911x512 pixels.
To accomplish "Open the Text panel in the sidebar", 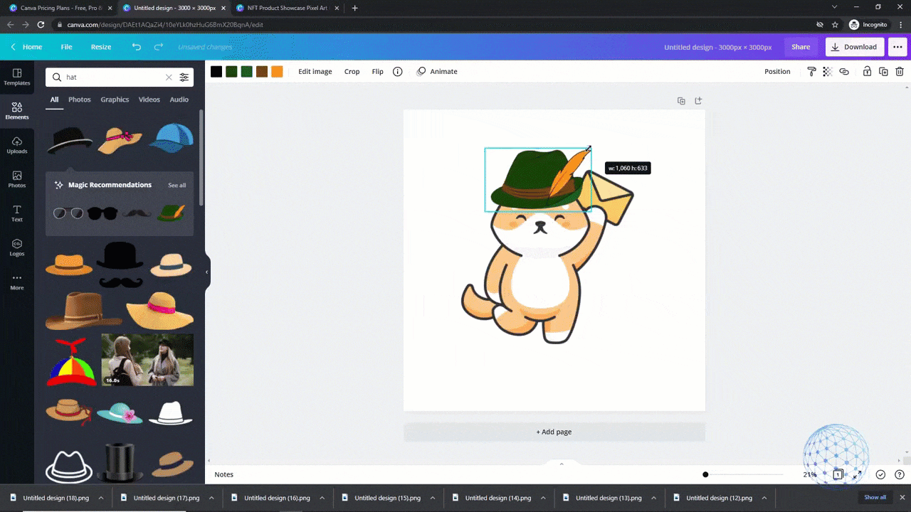I will click(x=16, y=213).
